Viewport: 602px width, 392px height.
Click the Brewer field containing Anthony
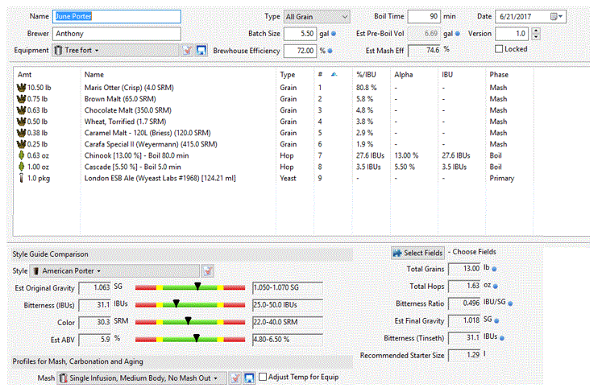[117, 33]
